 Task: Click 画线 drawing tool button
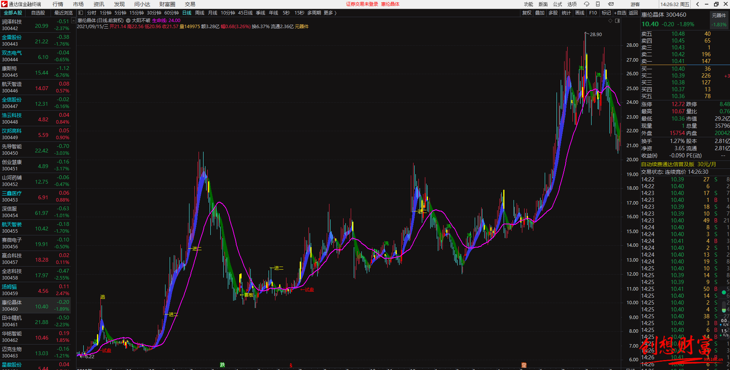[x=580, y=13]
